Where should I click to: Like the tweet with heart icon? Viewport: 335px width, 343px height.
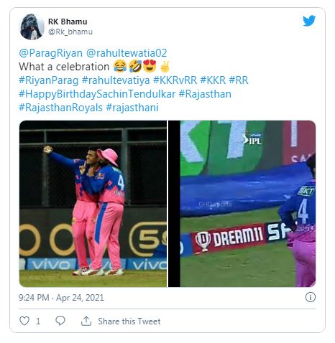(x=24, y=321)
